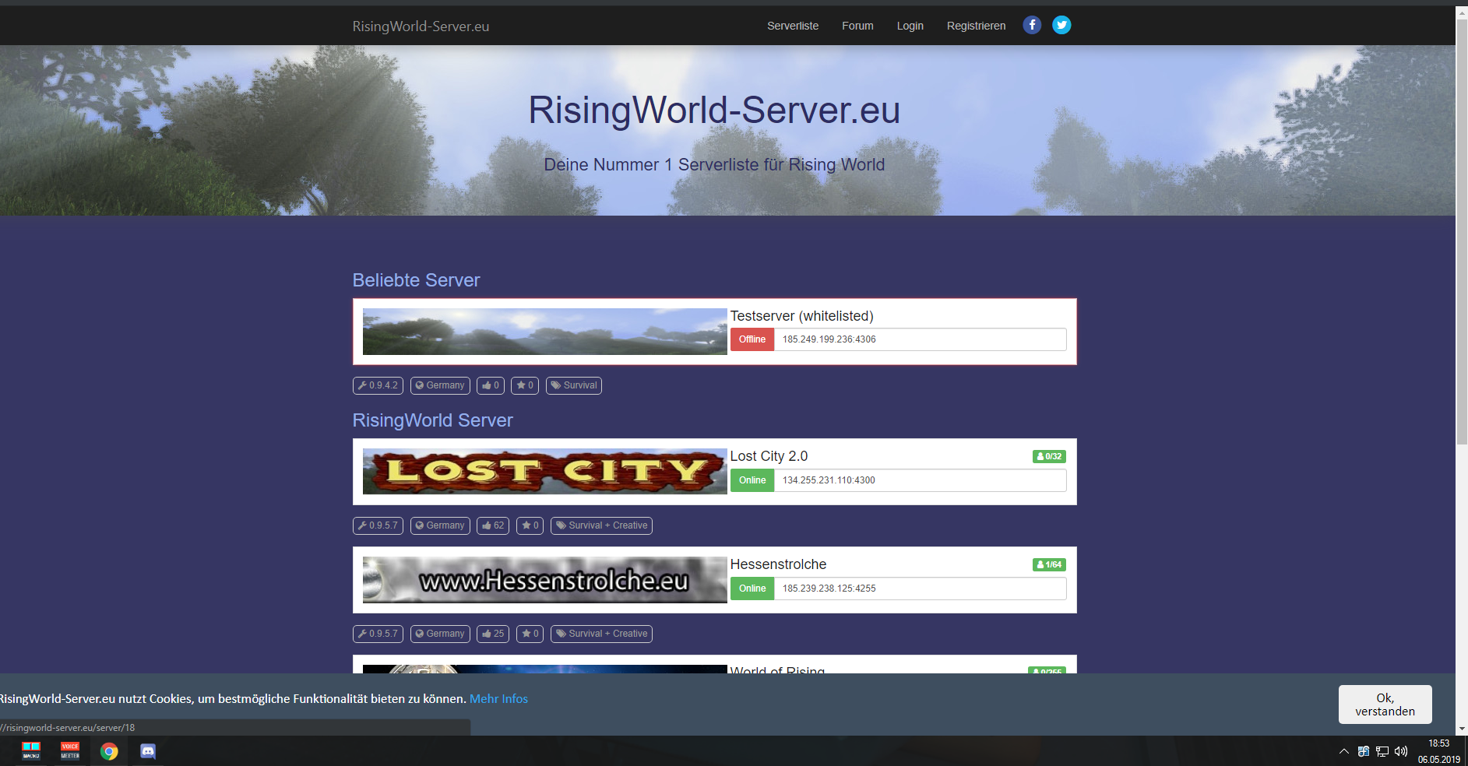Click the star favorites badge under Hessenstrolche
Viewport: 1468px width, 766px height.
[x=530, y=634]
